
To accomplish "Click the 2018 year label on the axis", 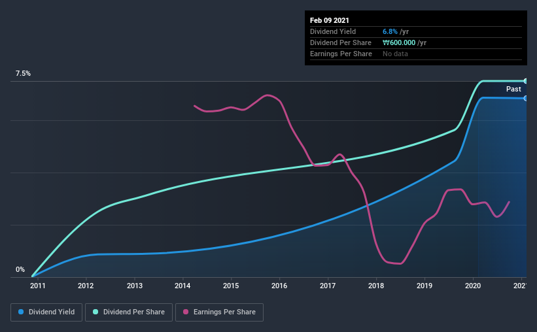I will tap(376, 286).
